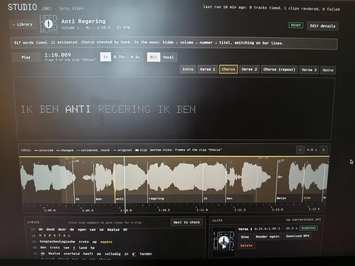The height and width of the screenshot is (266, 355).
Task: Set playback speed to 0.5x
Action: (135, 57)
